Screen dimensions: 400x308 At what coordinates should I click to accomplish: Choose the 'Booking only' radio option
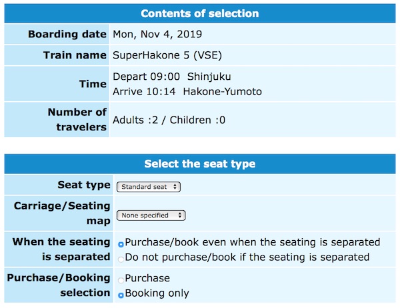pos(121,294)
